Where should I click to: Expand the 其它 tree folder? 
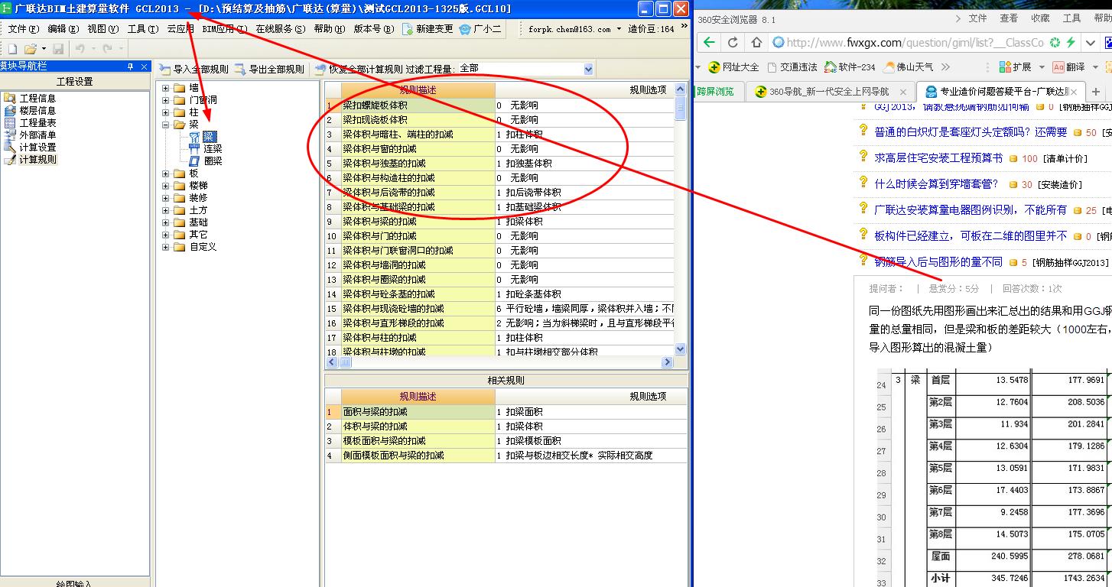point(165,235)
